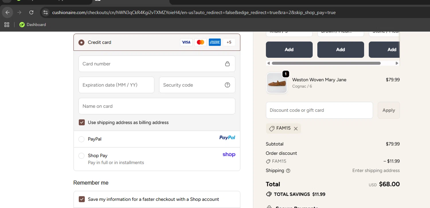Open the apps grid in bookmarks bar
The width and height of the screenshot is (430, 208).
tap(7, 25)
